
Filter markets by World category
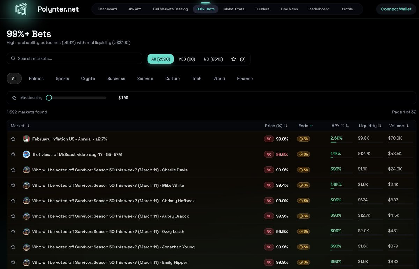pos(219,79)
